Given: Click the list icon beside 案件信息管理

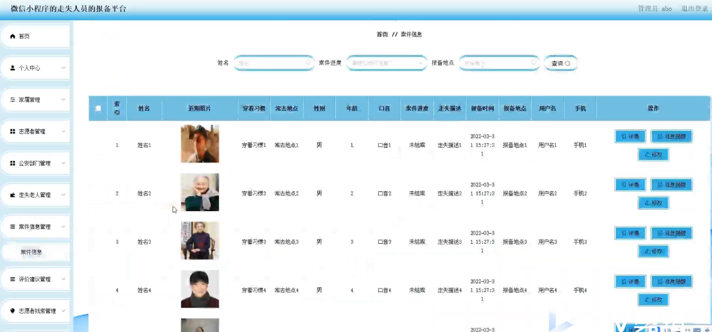Looking at the screenshot, I should [x=13, y=227].
